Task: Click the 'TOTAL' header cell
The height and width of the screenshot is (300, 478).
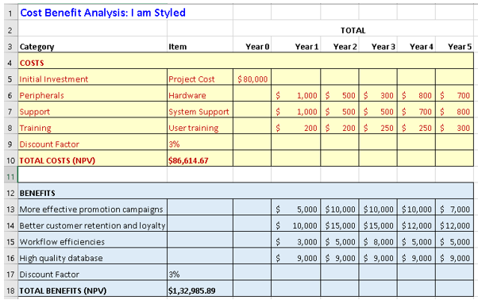Action: click(x=353, y=30)
